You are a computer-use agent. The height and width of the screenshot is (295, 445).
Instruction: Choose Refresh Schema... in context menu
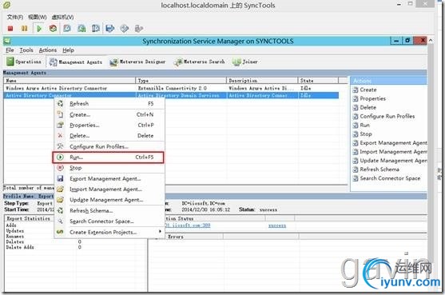(109, 211)
